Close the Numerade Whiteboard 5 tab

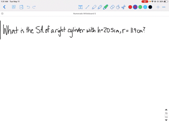[x=2, y=13]
